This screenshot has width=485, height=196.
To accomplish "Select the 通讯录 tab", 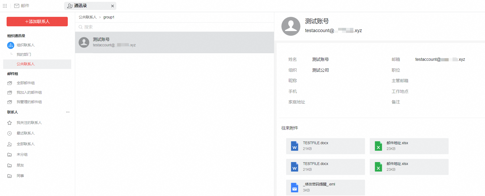I will click(90, 6).
